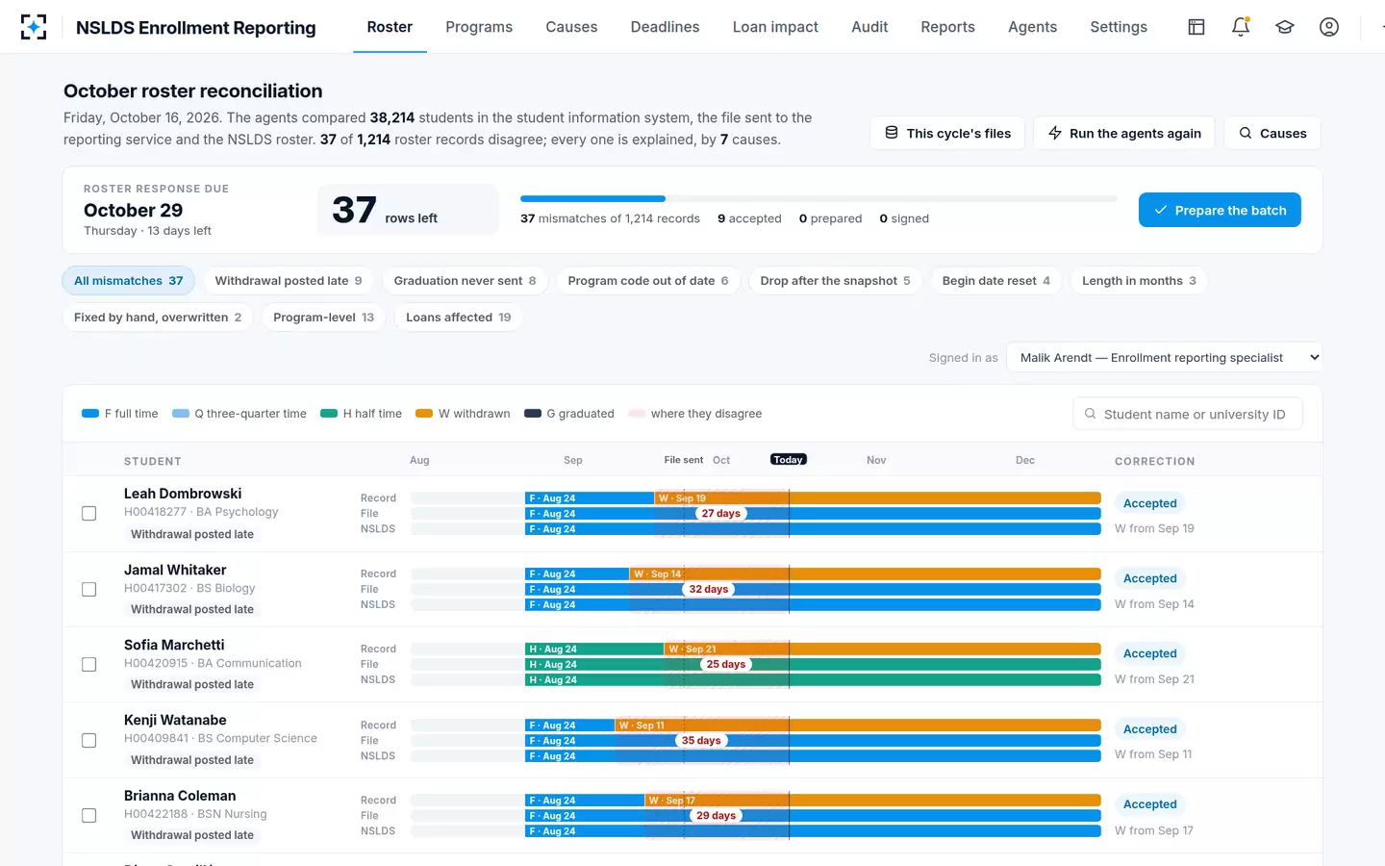Click the '27 days' label in Leah's timeline
Screen dimensions: 1385x866
tap(720, 514)
